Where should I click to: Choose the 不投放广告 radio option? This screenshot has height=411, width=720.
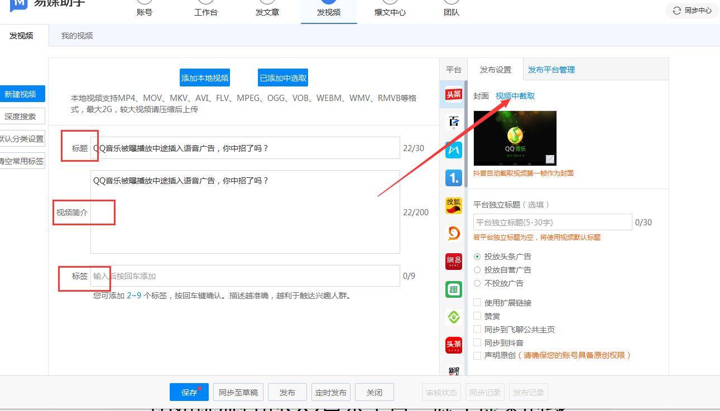point(477,283)
